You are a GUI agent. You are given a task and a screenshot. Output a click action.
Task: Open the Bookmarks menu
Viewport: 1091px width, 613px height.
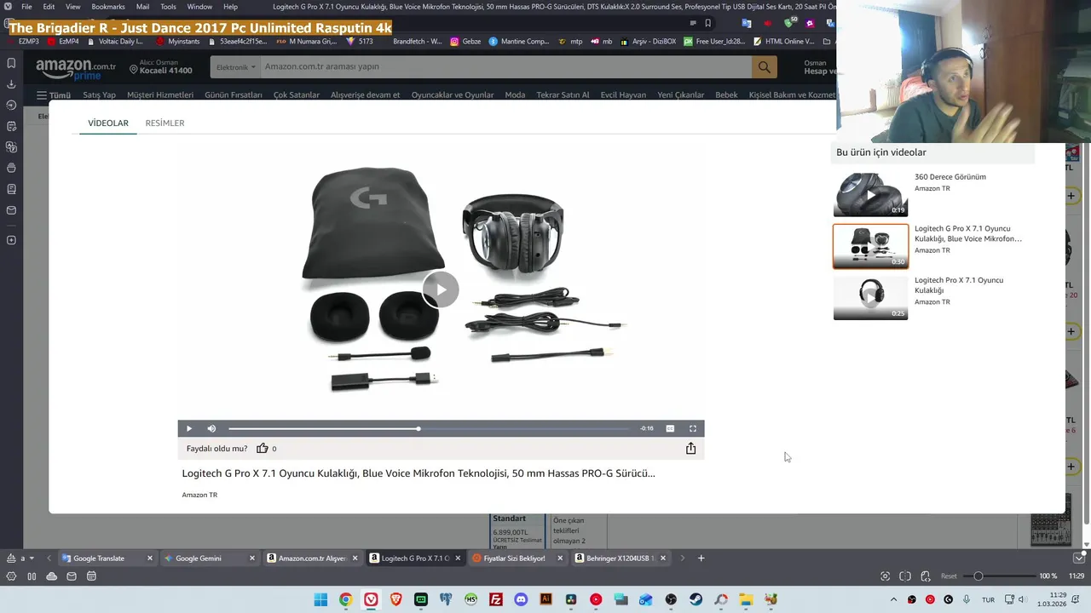108,7
